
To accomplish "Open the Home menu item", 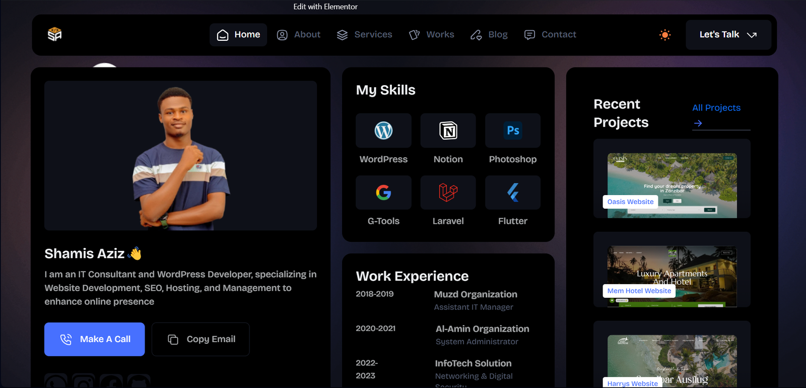I will coord(238,35).
